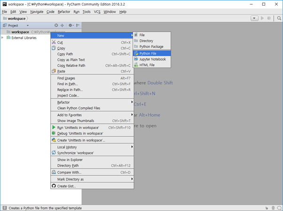
Task: Open the Window menu
Action: [110, 12]
